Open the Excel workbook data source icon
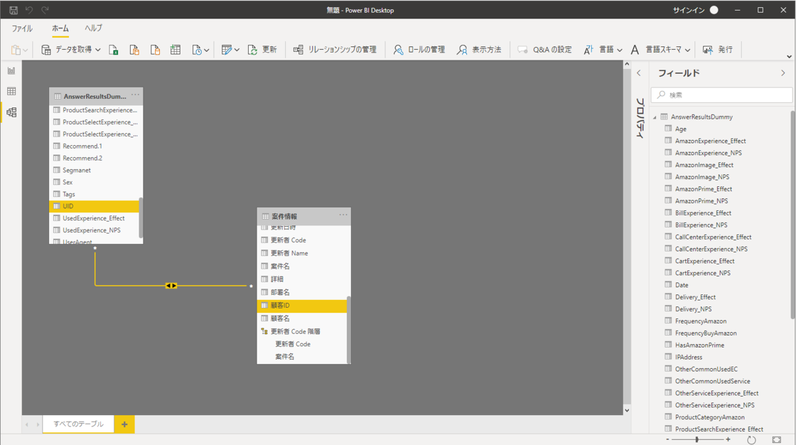 pos(113,50)
